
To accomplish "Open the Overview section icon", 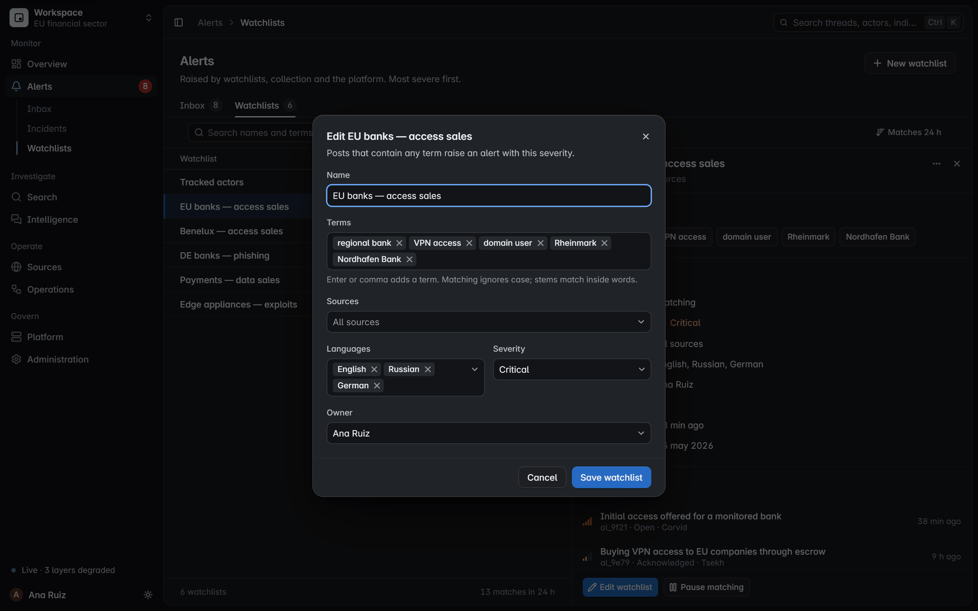I will (x=16, y=64).
